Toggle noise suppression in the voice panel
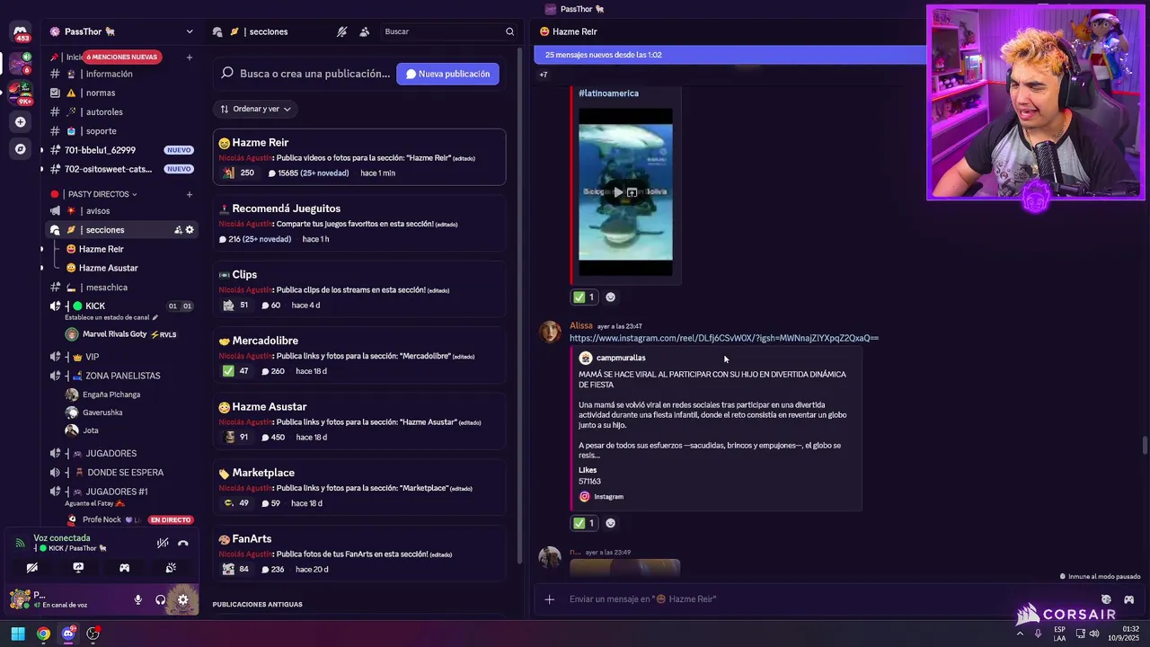The height and width of the screenshot is (647, 1150). (x=163, y=543)
